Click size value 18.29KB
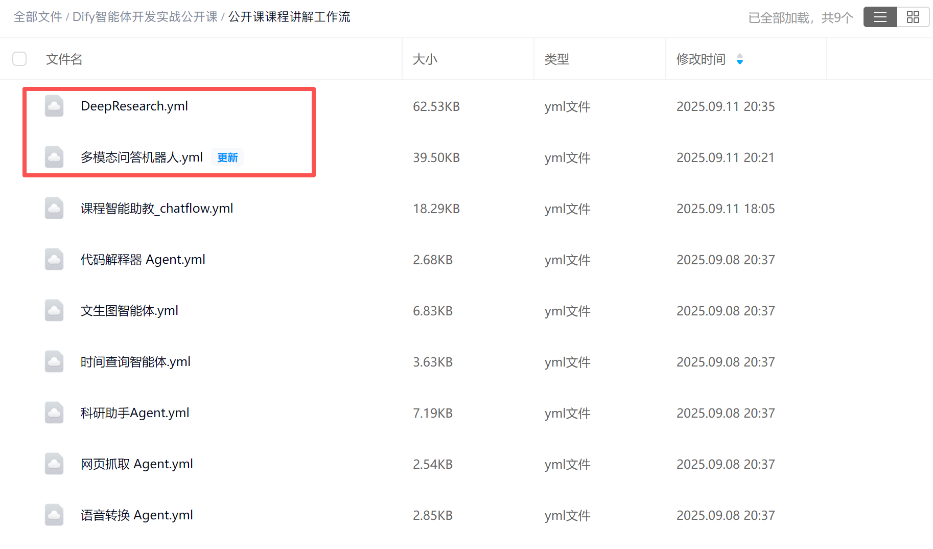This screenshot has height=549, width=933. point(436,209)
